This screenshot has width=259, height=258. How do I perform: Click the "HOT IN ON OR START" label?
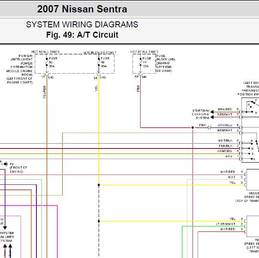click(x=100, y=53)
